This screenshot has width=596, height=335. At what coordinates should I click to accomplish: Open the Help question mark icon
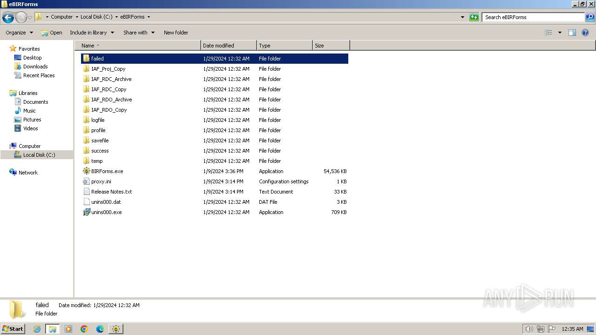click(585, 33)
